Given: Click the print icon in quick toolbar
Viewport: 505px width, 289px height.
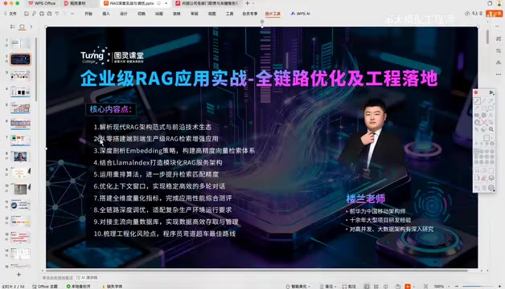Looking at the screenshot, I should (x=42, y=14).
